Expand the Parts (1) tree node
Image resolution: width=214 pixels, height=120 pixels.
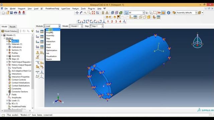(7, 41)
